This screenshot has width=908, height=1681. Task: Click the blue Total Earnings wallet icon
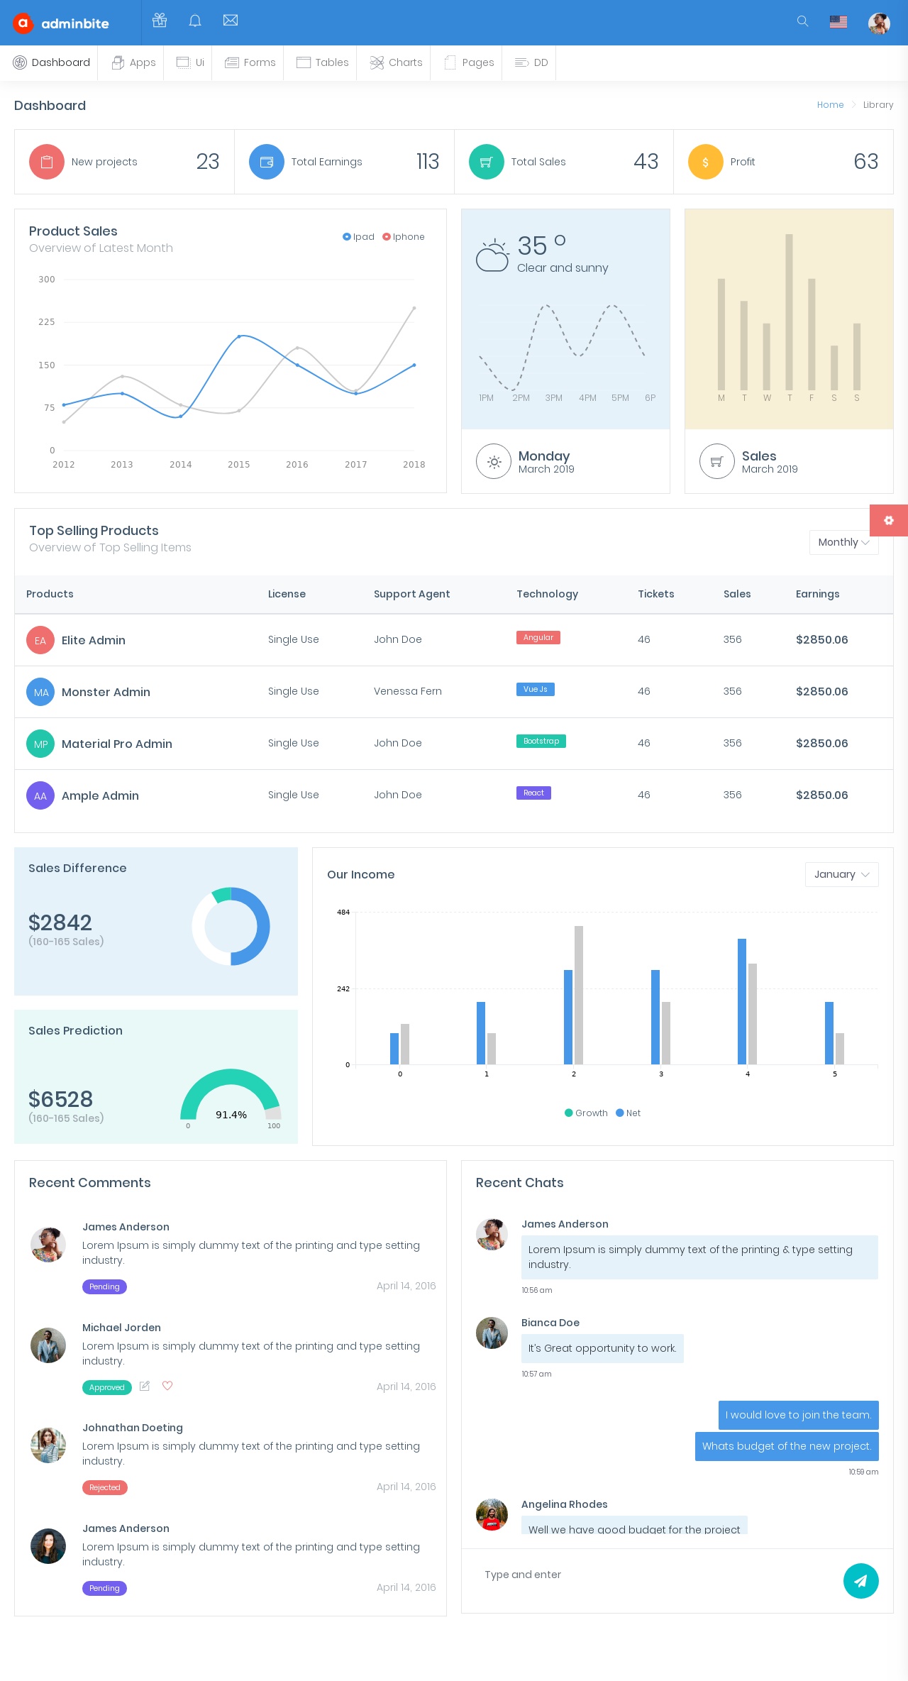point(267,162)
